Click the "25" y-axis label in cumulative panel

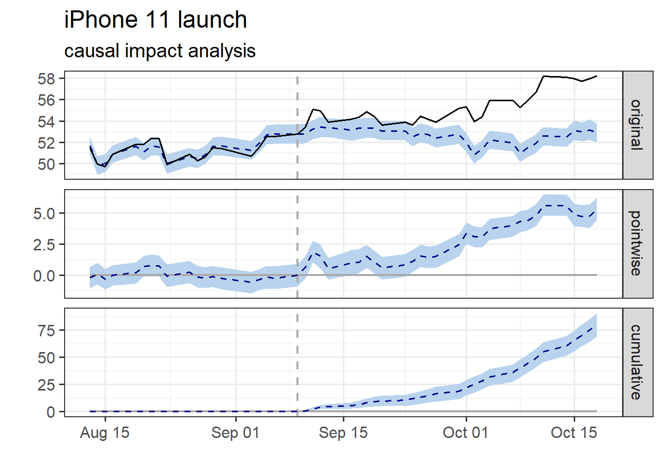pyautogui.click(x=46, y=385)
